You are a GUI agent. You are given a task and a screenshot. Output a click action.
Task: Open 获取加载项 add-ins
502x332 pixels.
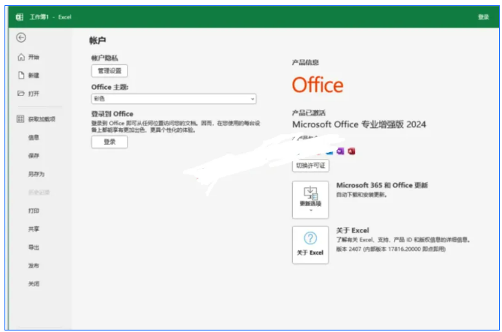pyautogui.click(x=36, y=119)
